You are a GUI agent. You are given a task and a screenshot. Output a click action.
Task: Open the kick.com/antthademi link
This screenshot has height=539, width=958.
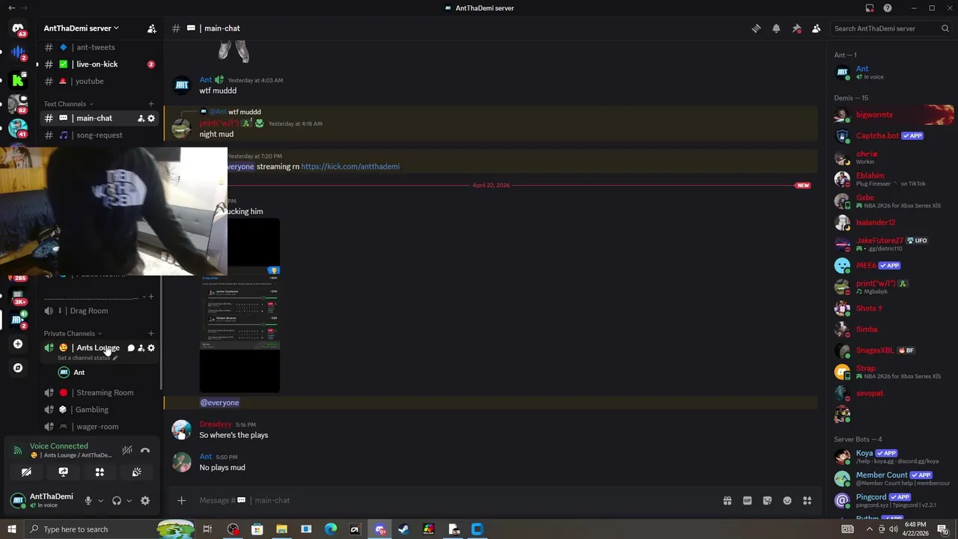[350, 167]
